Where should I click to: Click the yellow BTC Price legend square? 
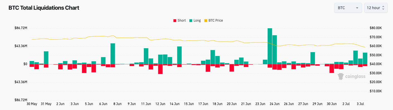pyautogui.click(x=206, y=21)
